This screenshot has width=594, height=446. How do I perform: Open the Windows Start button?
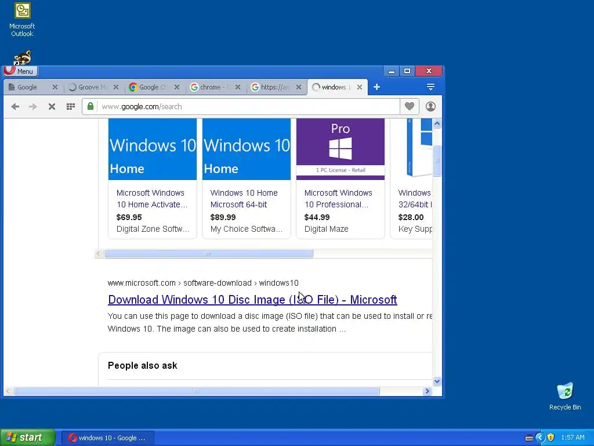point(28,438)
